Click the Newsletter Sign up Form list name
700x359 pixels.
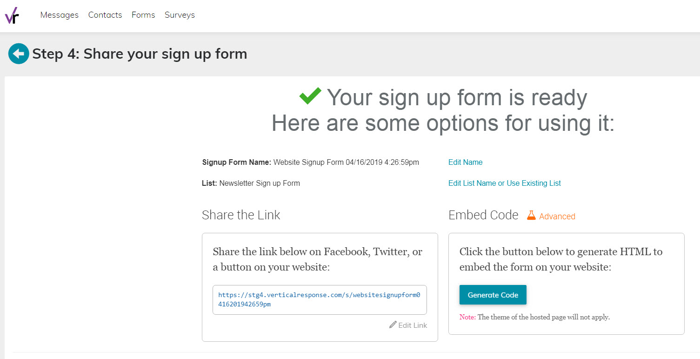click(x=260, y=183)
